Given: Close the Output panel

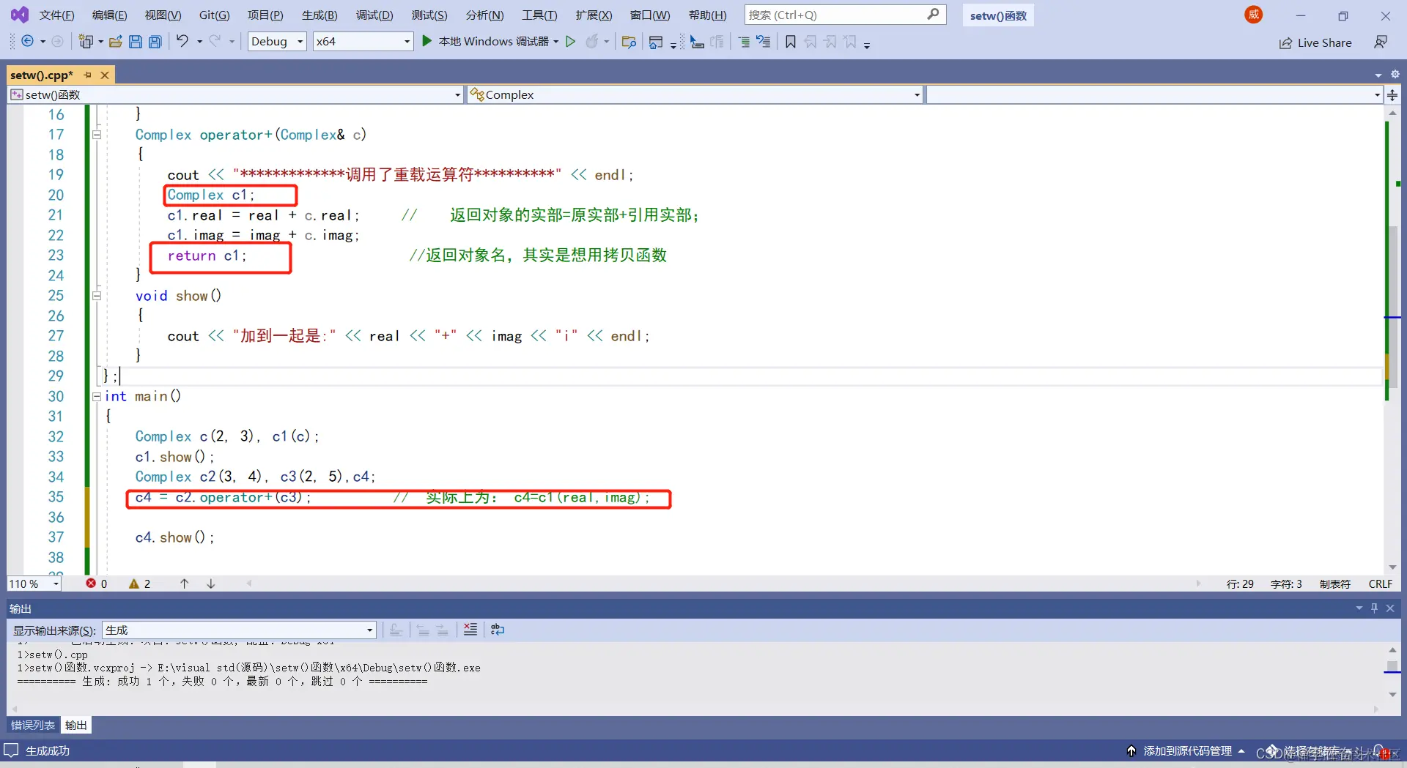Looking at the screenshot, I should 1390,608.
